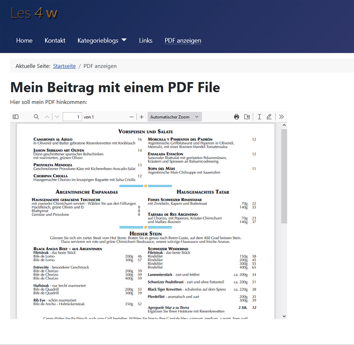354x345 pixels.
Task: Open the Kontakt menu item
Action: click(55, 40)
